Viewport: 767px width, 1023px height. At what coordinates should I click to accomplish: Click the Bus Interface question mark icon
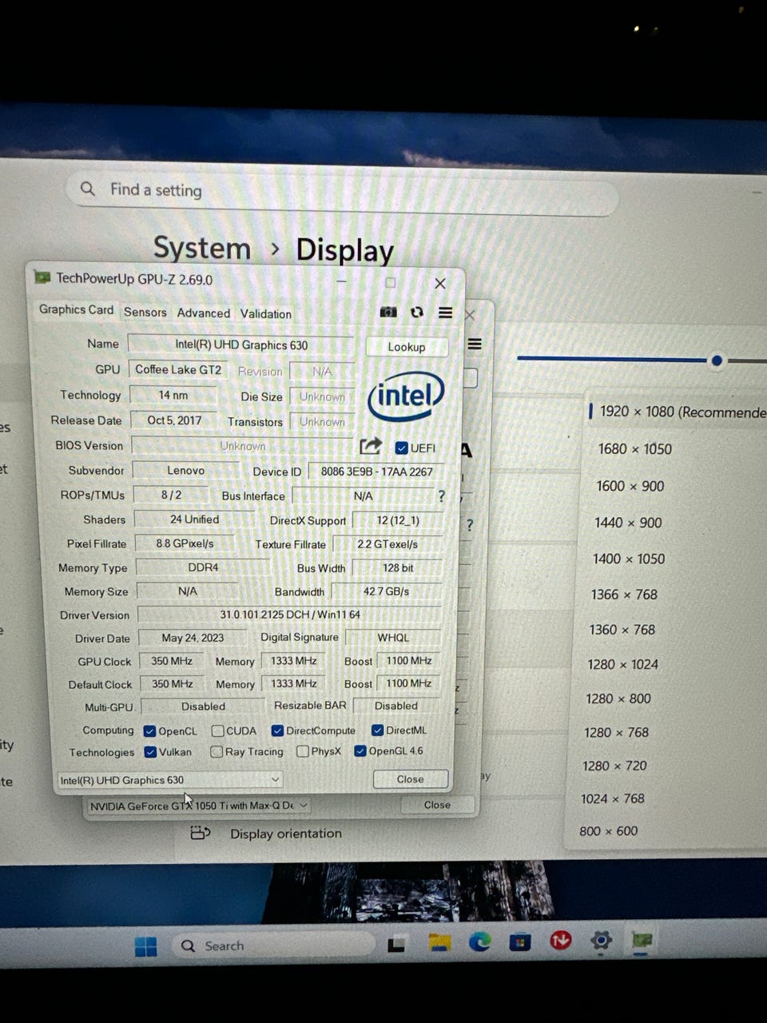point(441,496)
